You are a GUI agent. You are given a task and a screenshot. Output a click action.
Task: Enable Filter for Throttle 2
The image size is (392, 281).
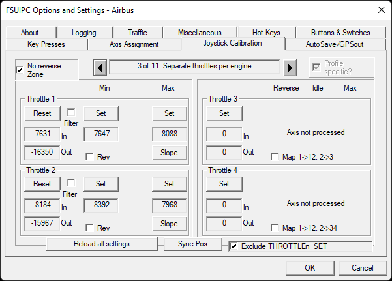[x=71, y=183]
